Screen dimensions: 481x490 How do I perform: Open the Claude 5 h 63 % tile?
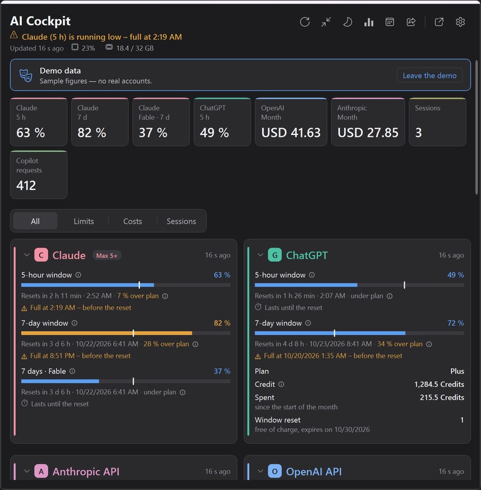[x=39, y=122]
